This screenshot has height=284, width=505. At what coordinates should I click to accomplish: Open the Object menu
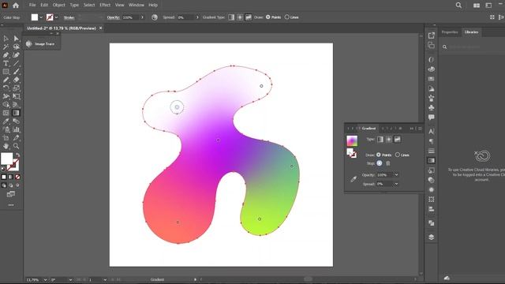coord(58,6)
